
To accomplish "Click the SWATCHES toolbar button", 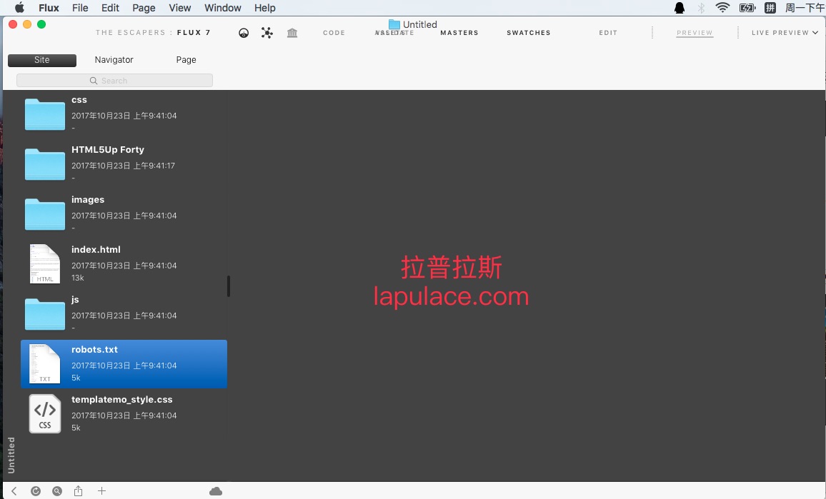I will pyautogui.click(x=528, y=33).
